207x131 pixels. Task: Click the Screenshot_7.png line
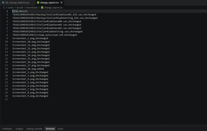(x=30, y=89)
